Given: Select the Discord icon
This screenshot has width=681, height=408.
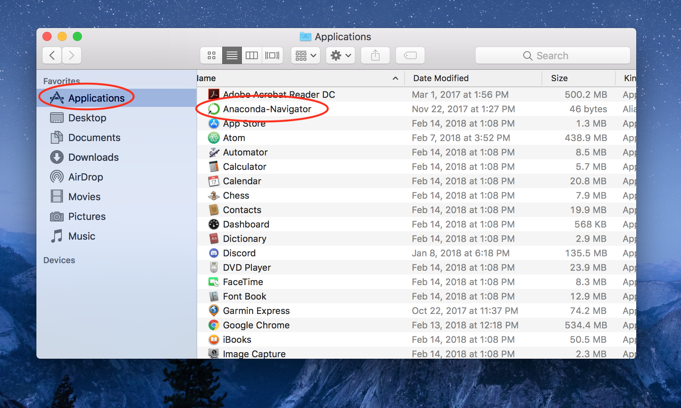Looking at the screenshot, I should pos(214,253).
